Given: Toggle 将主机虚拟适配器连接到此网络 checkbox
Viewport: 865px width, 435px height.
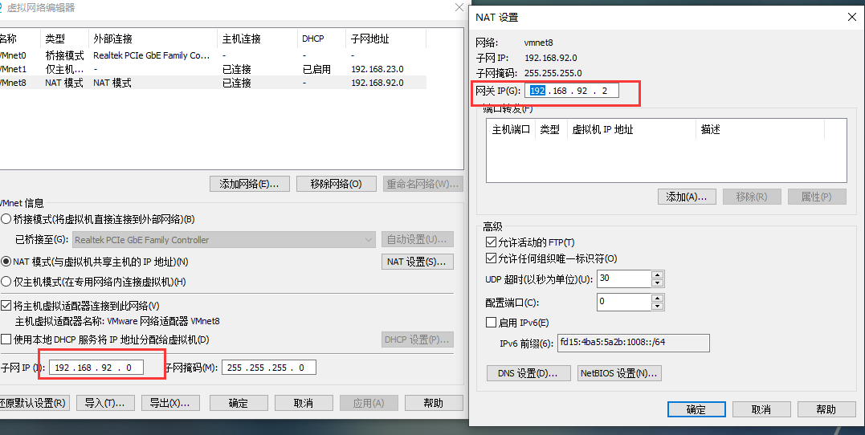Looking at the screenshot, I should [6, 306].
